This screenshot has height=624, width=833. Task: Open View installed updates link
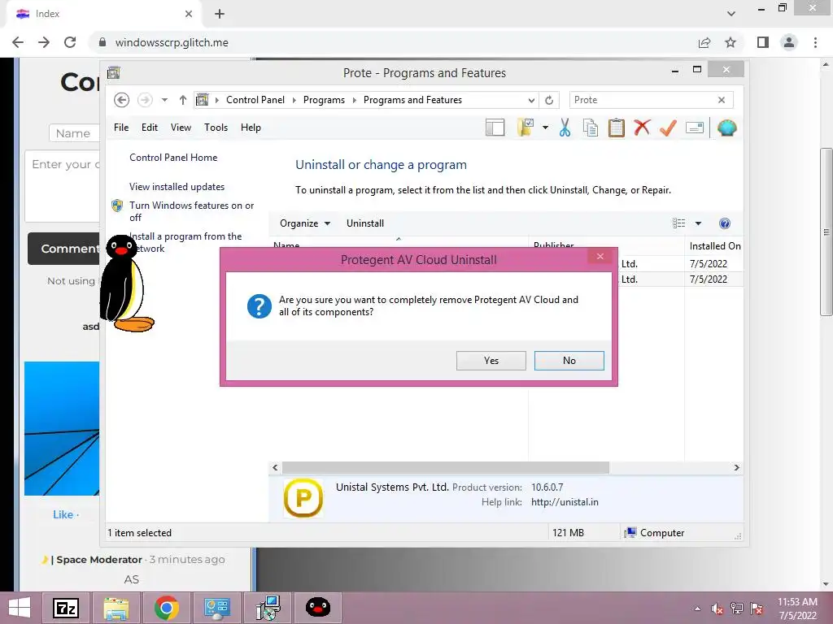[177, 187]
